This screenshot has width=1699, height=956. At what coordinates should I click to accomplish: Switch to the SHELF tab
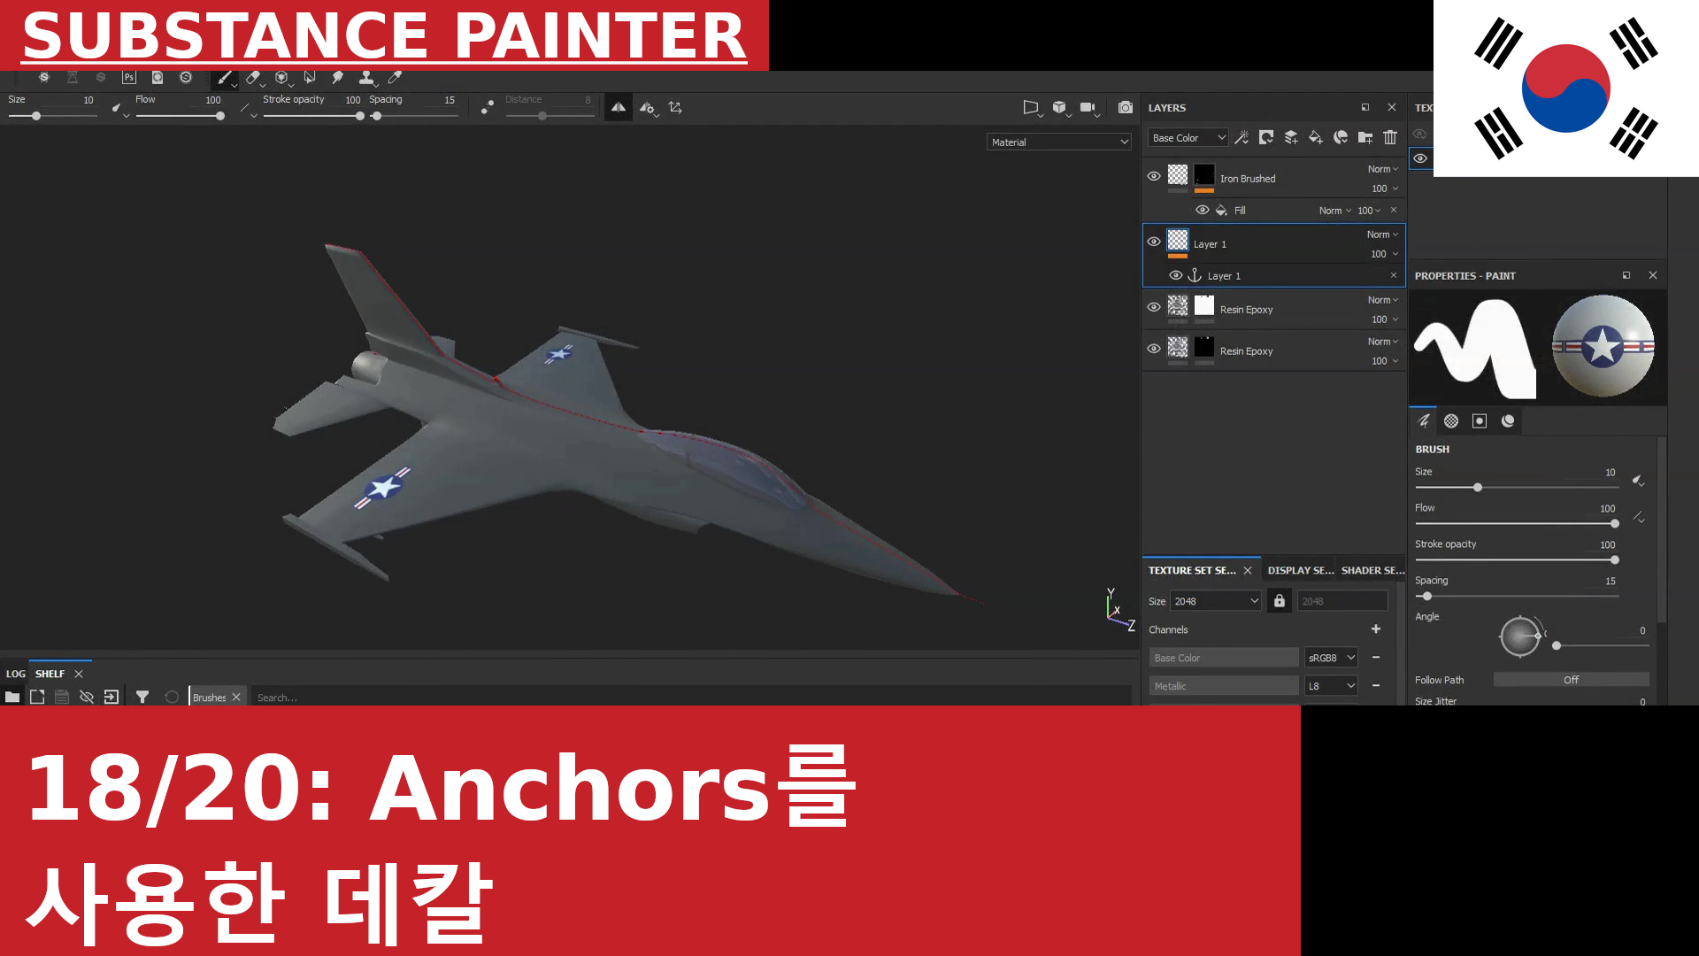[x=50, y=674]
